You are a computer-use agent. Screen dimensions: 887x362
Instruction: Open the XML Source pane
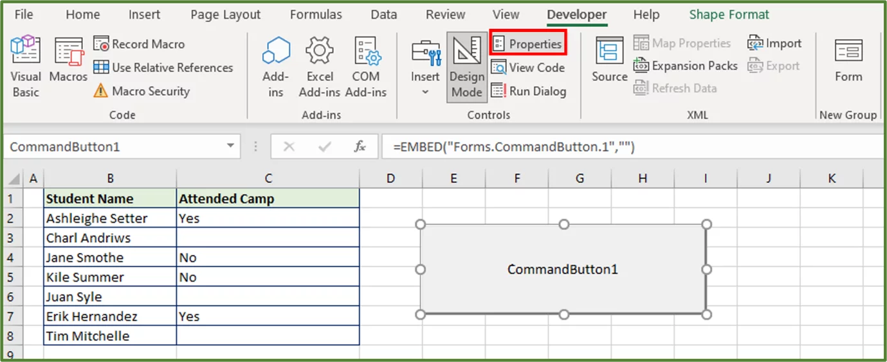pos(610,60)
